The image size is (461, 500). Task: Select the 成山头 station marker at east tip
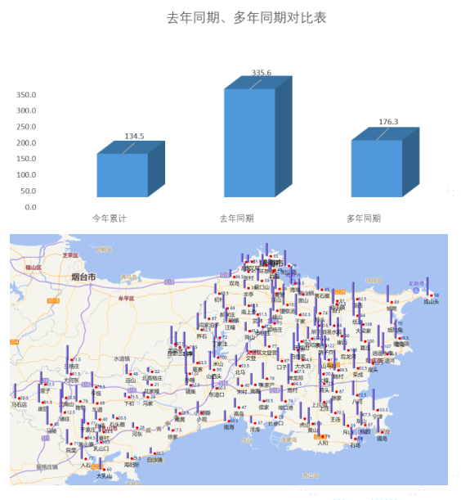[432, 295]
